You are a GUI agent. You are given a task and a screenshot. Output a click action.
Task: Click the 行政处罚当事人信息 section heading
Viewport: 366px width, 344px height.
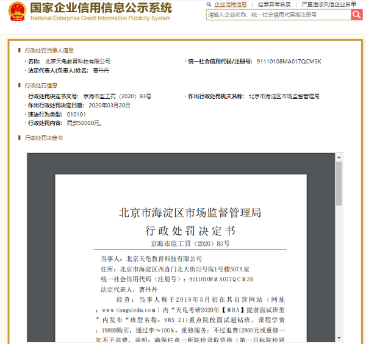coord(49,51)
